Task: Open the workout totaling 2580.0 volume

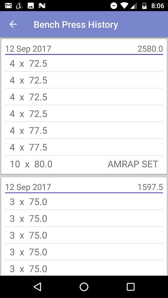Action: (84, 49)
